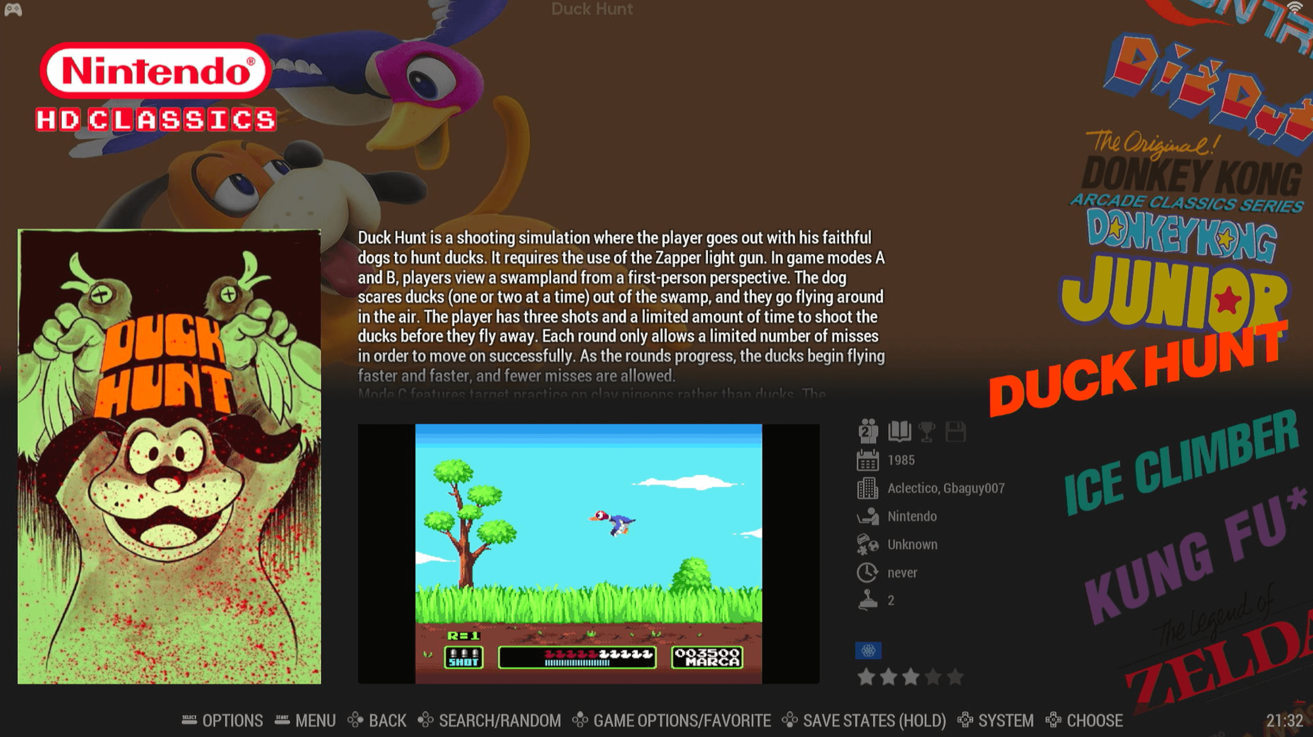Image resolution: width=1313 pixels, height=737 pixels.
Task: Click the START button icon beside MENU
Action: click(x=282, y=719)
